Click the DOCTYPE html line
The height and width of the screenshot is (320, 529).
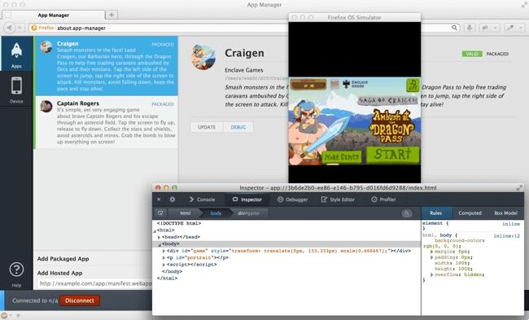click(x=179, y=223)
